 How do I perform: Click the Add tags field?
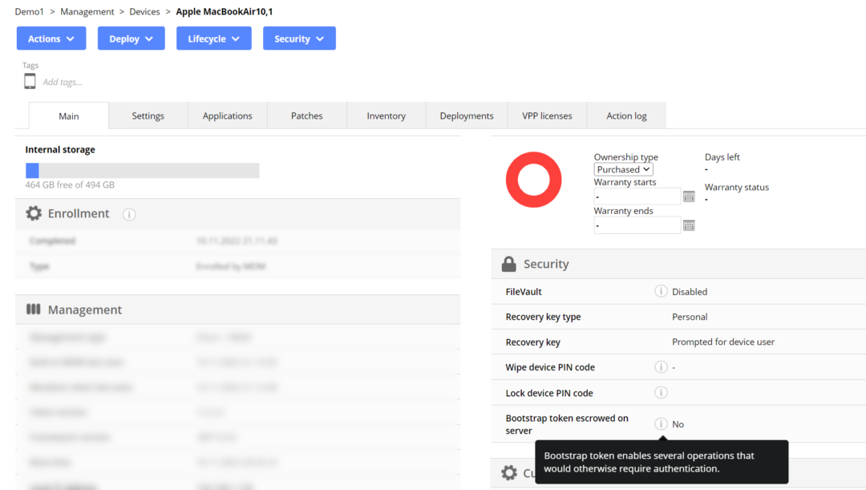(63, 81)
